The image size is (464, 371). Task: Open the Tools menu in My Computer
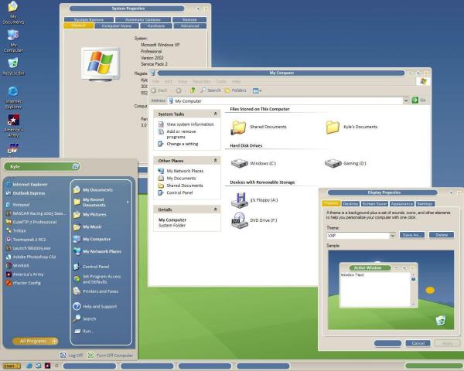coord(221,81)
